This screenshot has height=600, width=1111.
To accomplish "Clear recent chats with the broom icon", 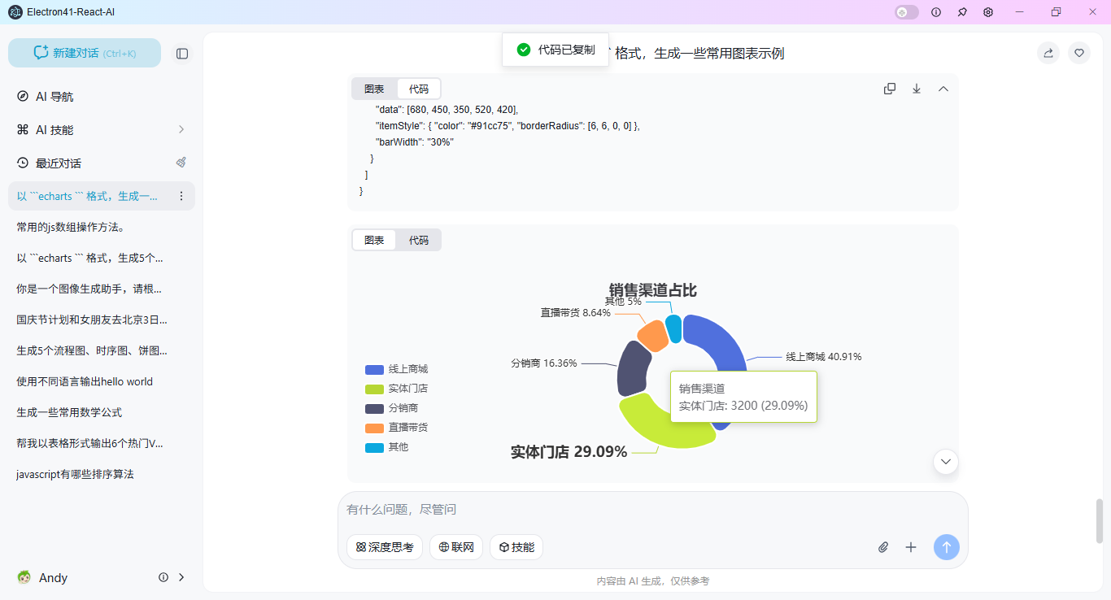I will (x=181, y=163).
